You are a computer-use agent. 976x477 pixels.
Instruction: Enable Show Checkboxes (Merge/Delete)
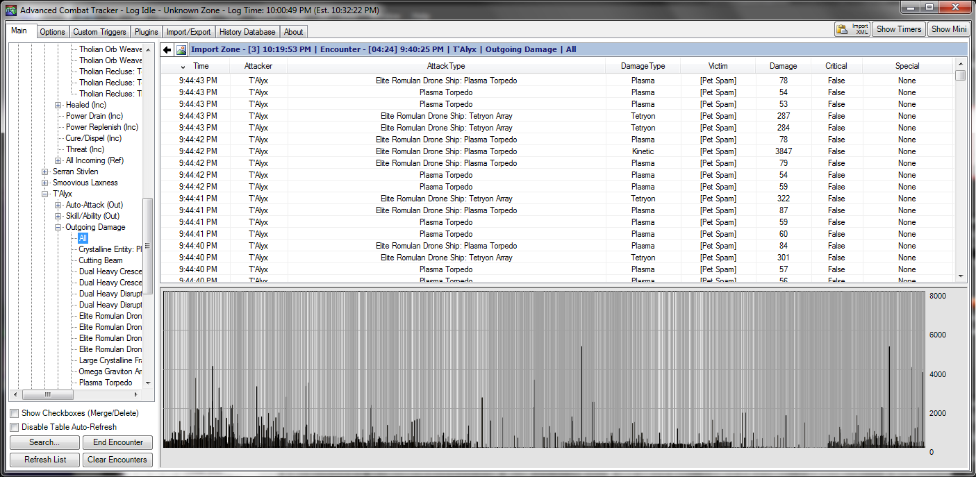[15, 413]
